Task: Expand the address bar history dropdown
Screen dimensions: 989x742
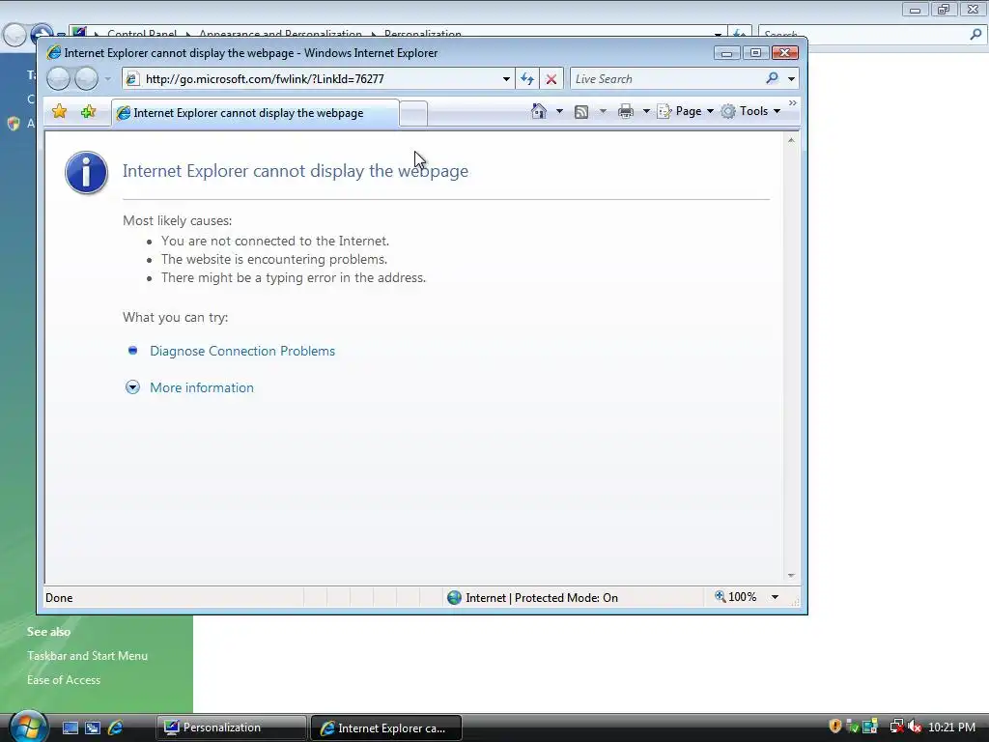Action: pyautogui.click(x=506, y=79)
